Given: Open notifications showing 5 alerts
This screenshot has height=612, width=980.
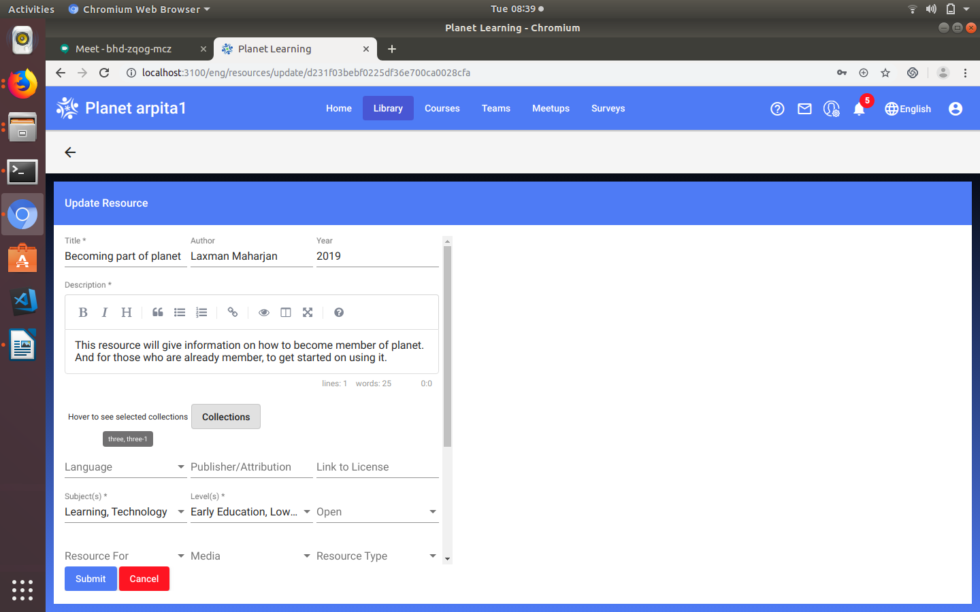Looking at the screenshot, I should (x=859, y=108).
